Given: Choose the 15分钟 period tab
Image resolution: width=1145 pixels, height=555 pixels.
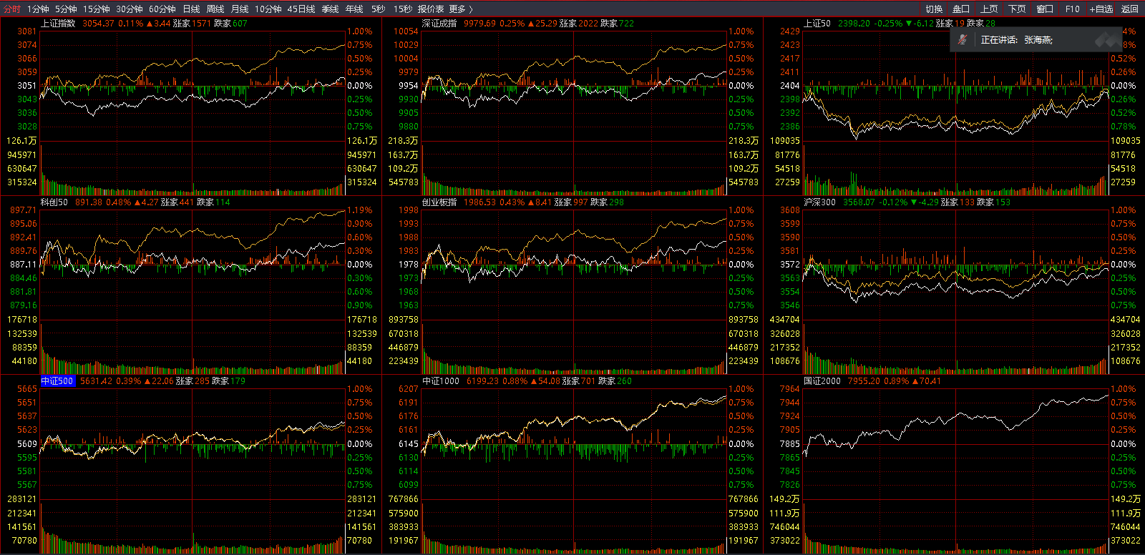Looking at the screenshot, I should click(x=96, y=9).
